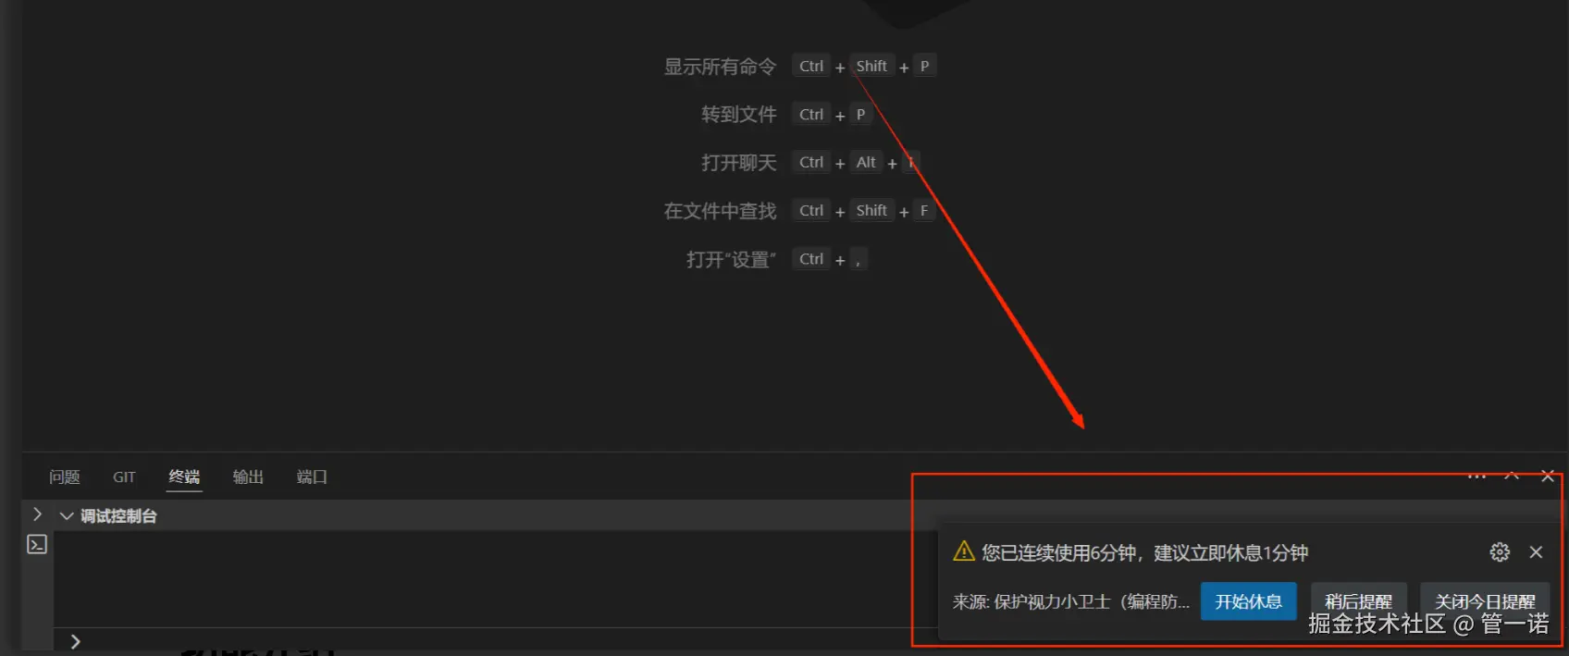The image size is (1569, 656).
Task: Dismiss the eye-rest notification with its X
Action: 1536,552
